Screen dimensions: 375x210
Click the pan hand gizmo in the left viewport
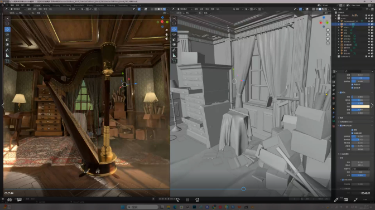pos(166,35)
